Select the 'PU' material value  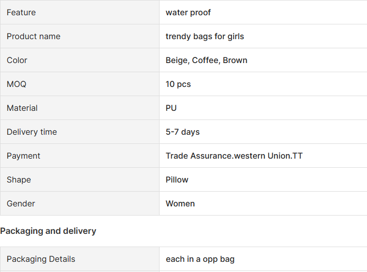tap(171, 108)
